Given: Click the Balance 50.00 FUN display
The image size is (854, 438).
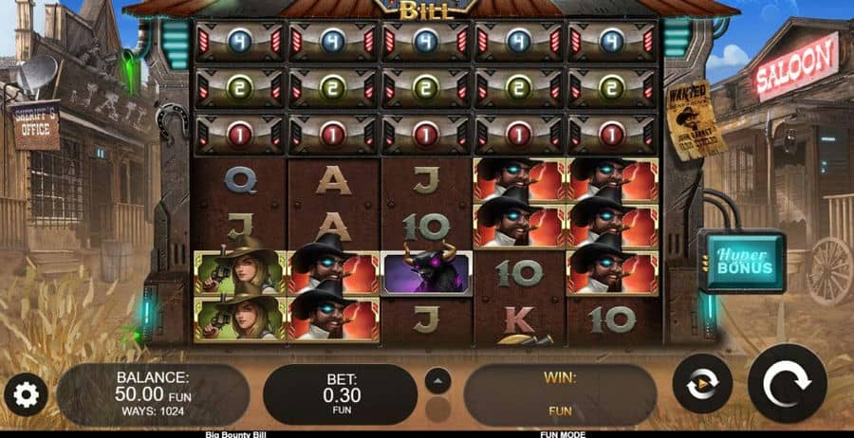Looking at the screenshot, I should 153,394.
